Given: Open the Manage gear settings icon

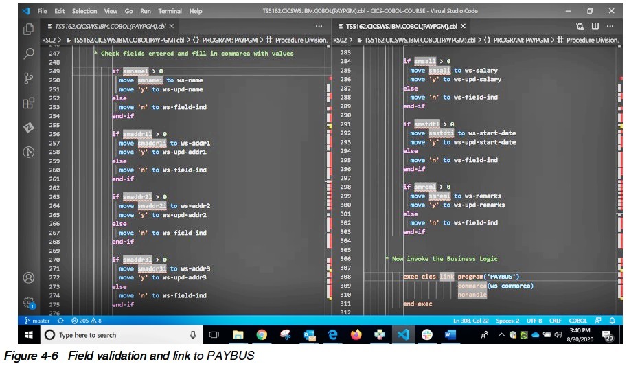Looking at the screenshot, I should tap(28, 302).
